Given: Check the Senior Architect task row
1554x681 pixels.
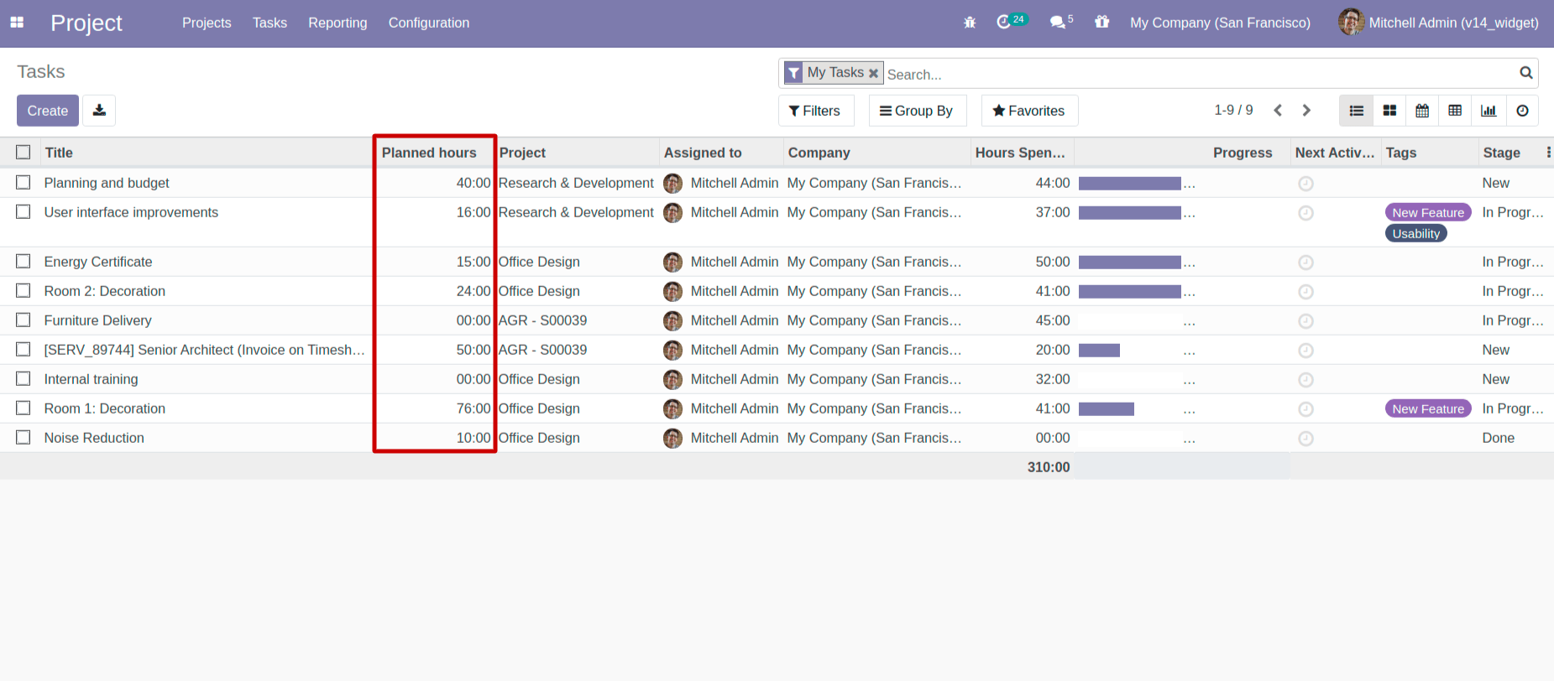Looking at the screenshot, I should (x=24, y=349).
